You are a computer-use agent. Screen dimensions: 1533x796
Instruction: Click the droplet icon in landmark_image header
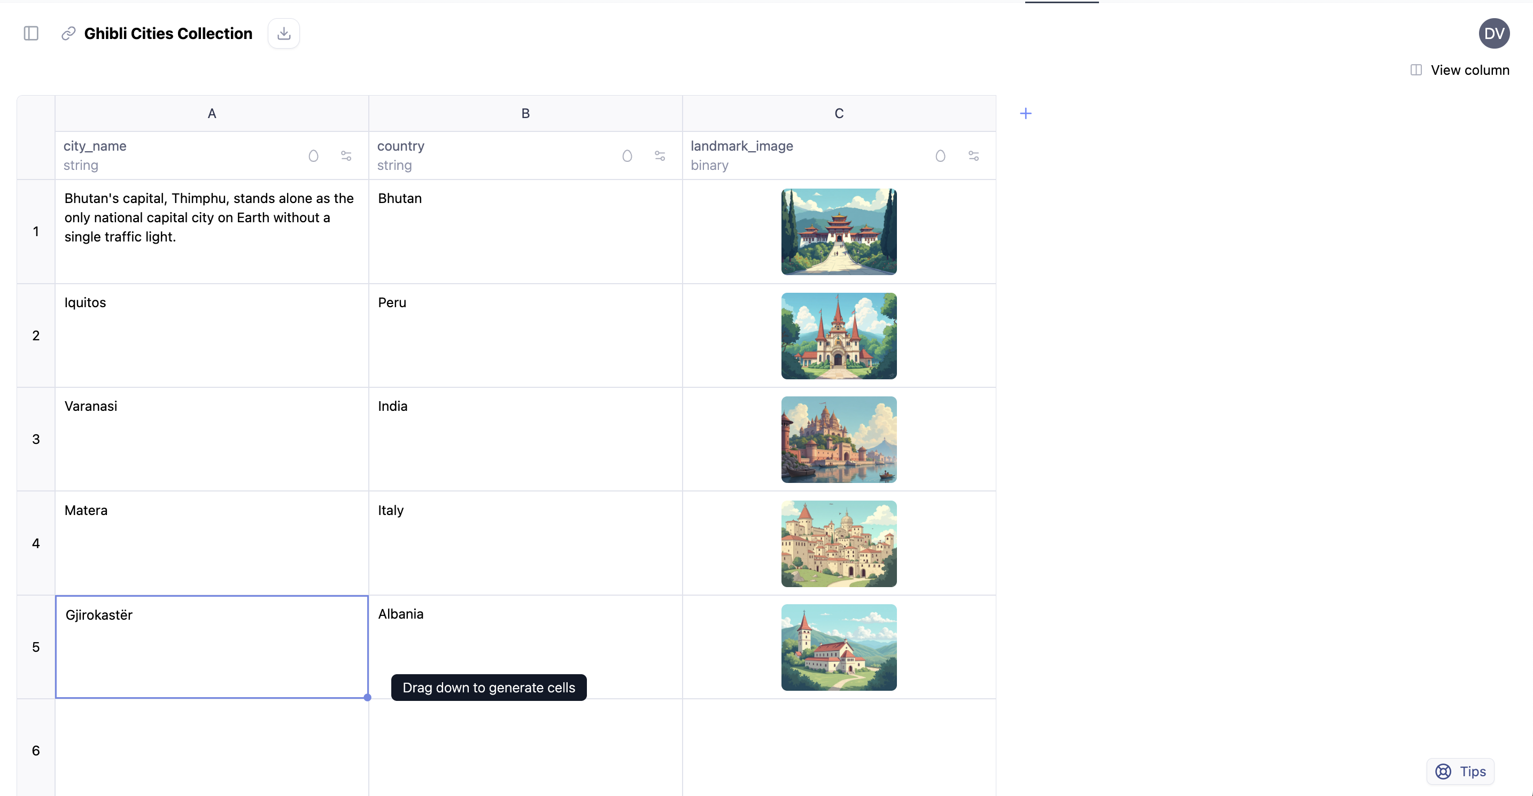[940, 156]
